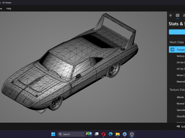This screenshot has width=185, height=138.
Task: Click the blue bar under Stats heading
Action: coord(177,32)
